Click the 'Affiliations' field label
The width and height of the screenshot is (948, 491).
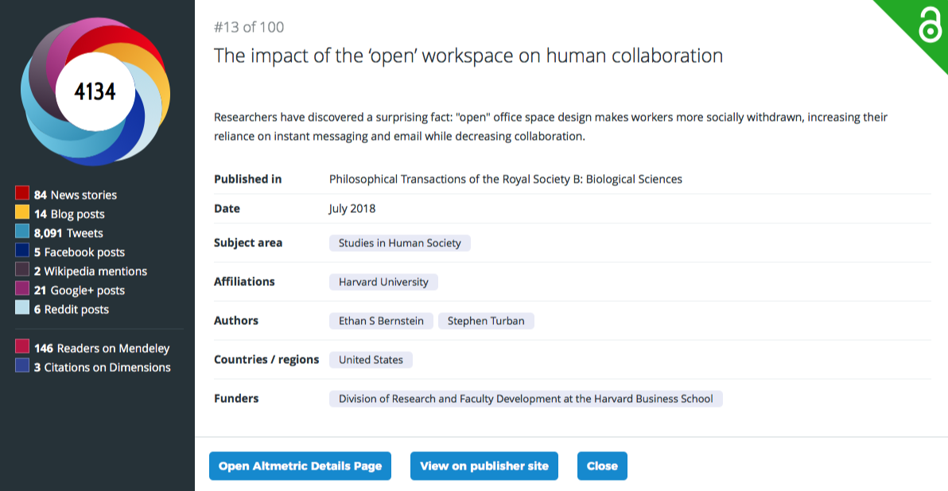pos(244,281)
